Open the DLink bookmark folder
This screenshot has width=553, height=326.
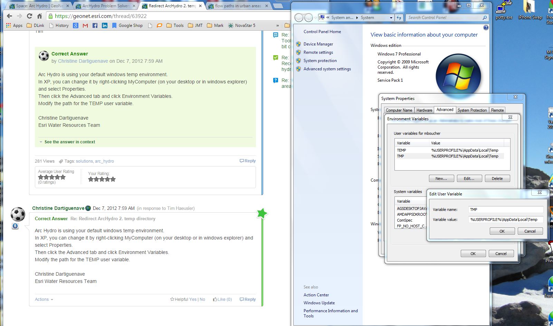(36, 26)
